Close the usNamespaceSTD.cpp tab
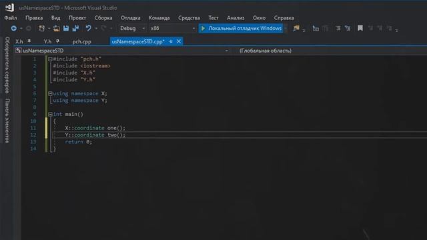The height and width of the screenshot is (240, 427). click(179, 41)
